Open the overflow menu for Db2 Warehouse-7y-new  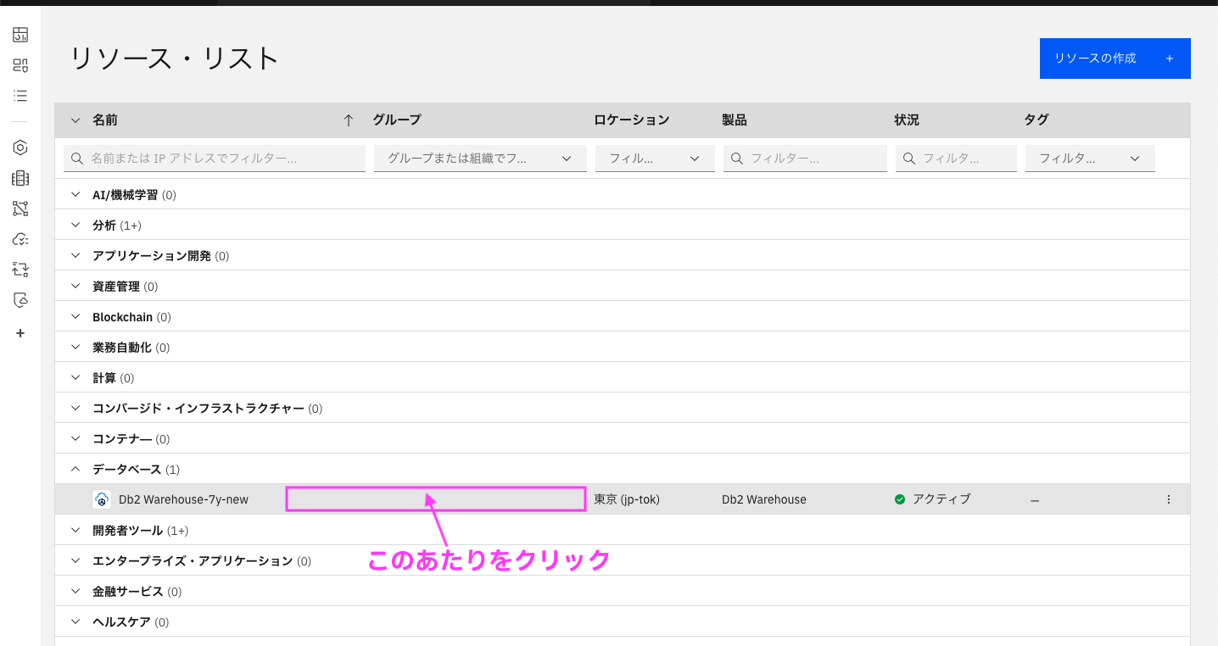[1169, 499]
